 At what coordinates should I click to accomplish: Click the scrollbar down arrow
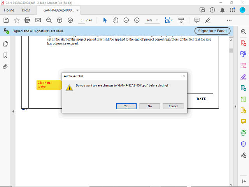(x=231, y=185)
